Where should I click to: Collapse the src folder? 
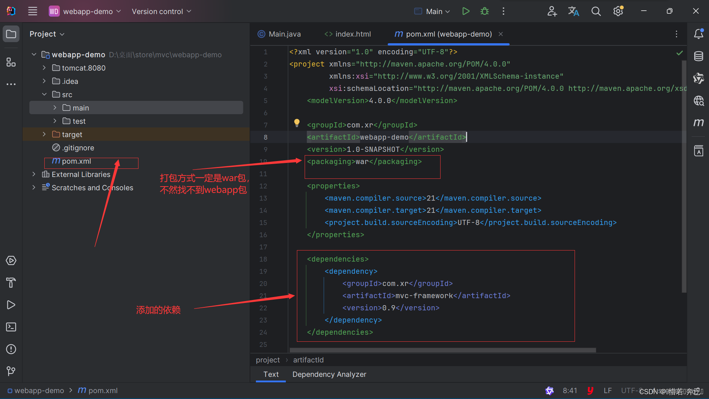44,95
